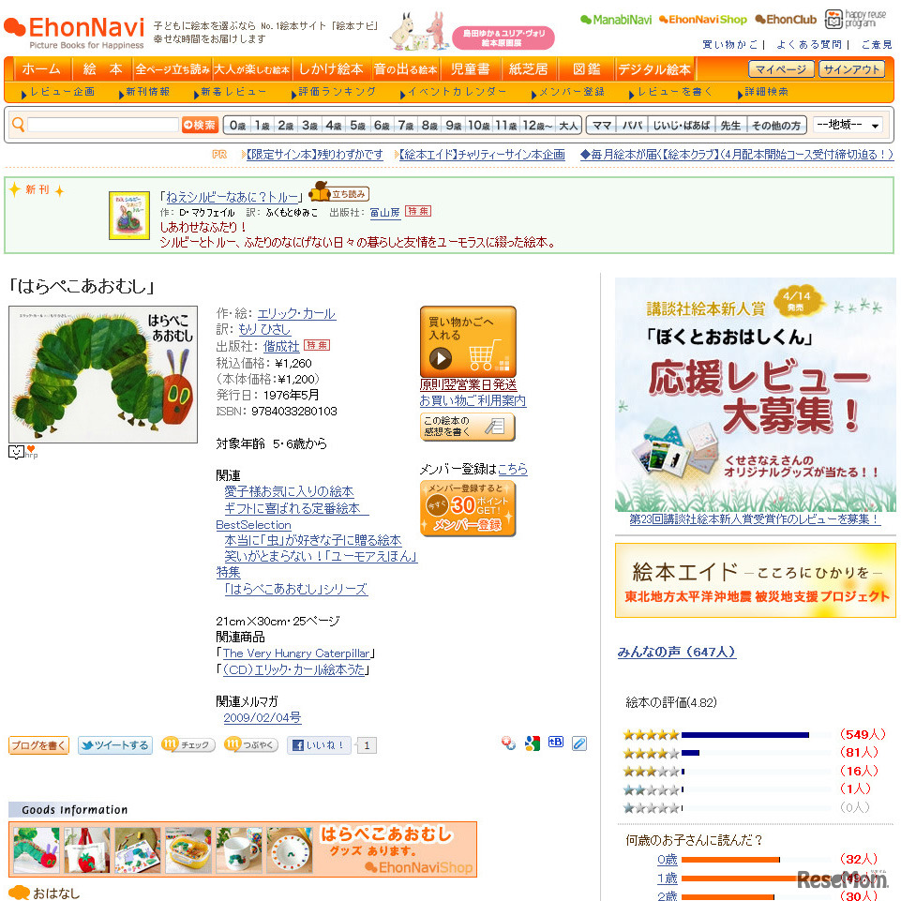
Task: Expand the イベントカレンダー submenu item
Action: pos(453,92)
